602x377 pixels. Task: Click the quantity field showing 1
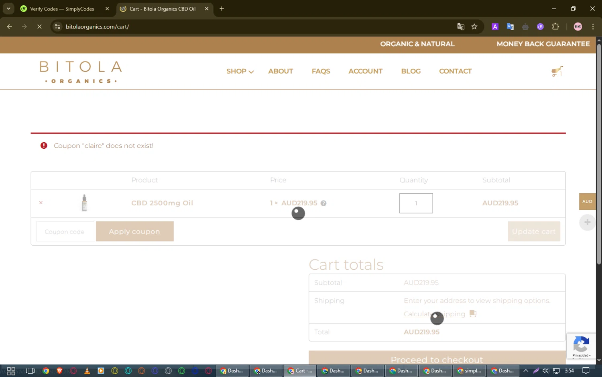(416, 203)
